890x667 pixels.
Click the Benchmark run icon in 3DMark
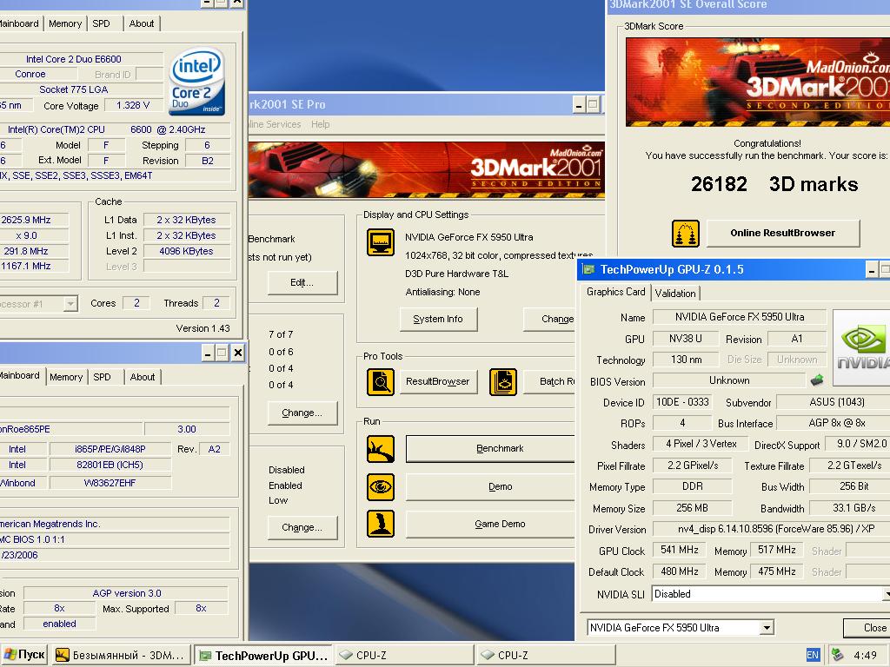tap(381, 449)
